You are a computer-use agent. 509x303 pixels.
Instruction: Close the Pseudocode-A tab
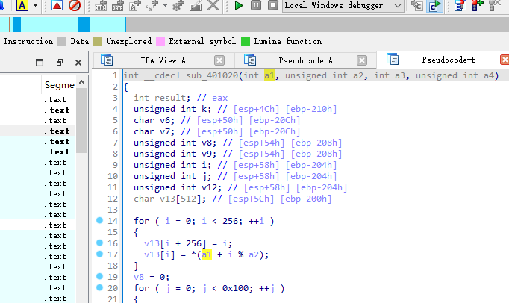363,60
